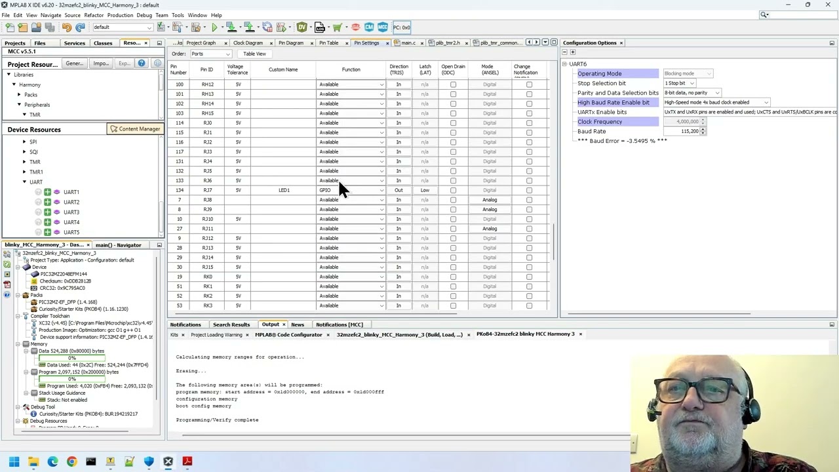Click Read Device Memory upload icon
This screenshot has width=839, height=472.
point(249,28)
